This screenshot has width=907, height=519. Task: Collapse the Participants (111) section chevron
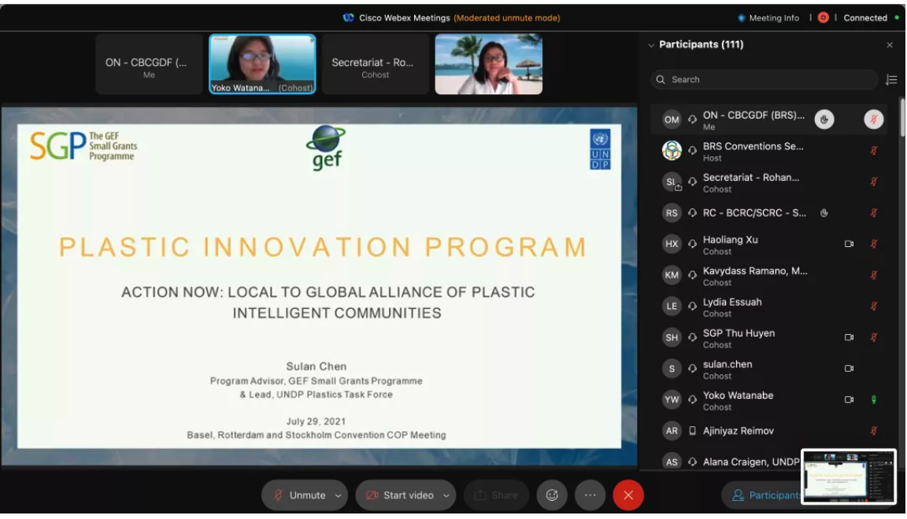651,46
